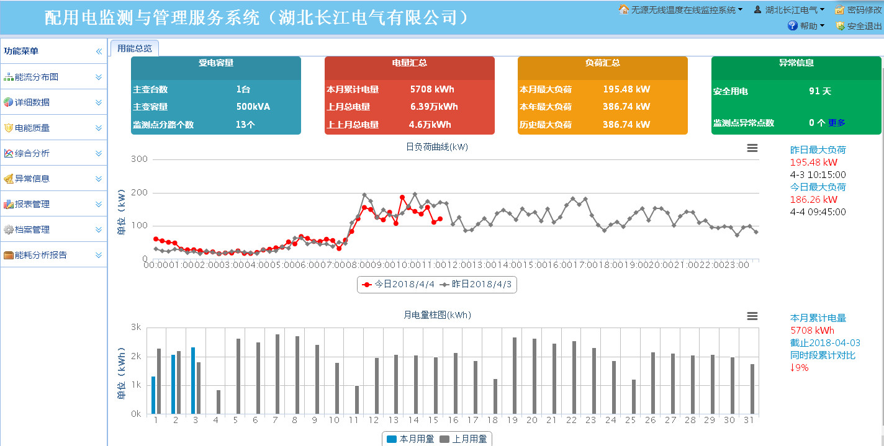Image resolution: width=884 pixels, height=446 pixels.
Task: Open the daily load chart hamburger menu
Action: pos(752,148)
